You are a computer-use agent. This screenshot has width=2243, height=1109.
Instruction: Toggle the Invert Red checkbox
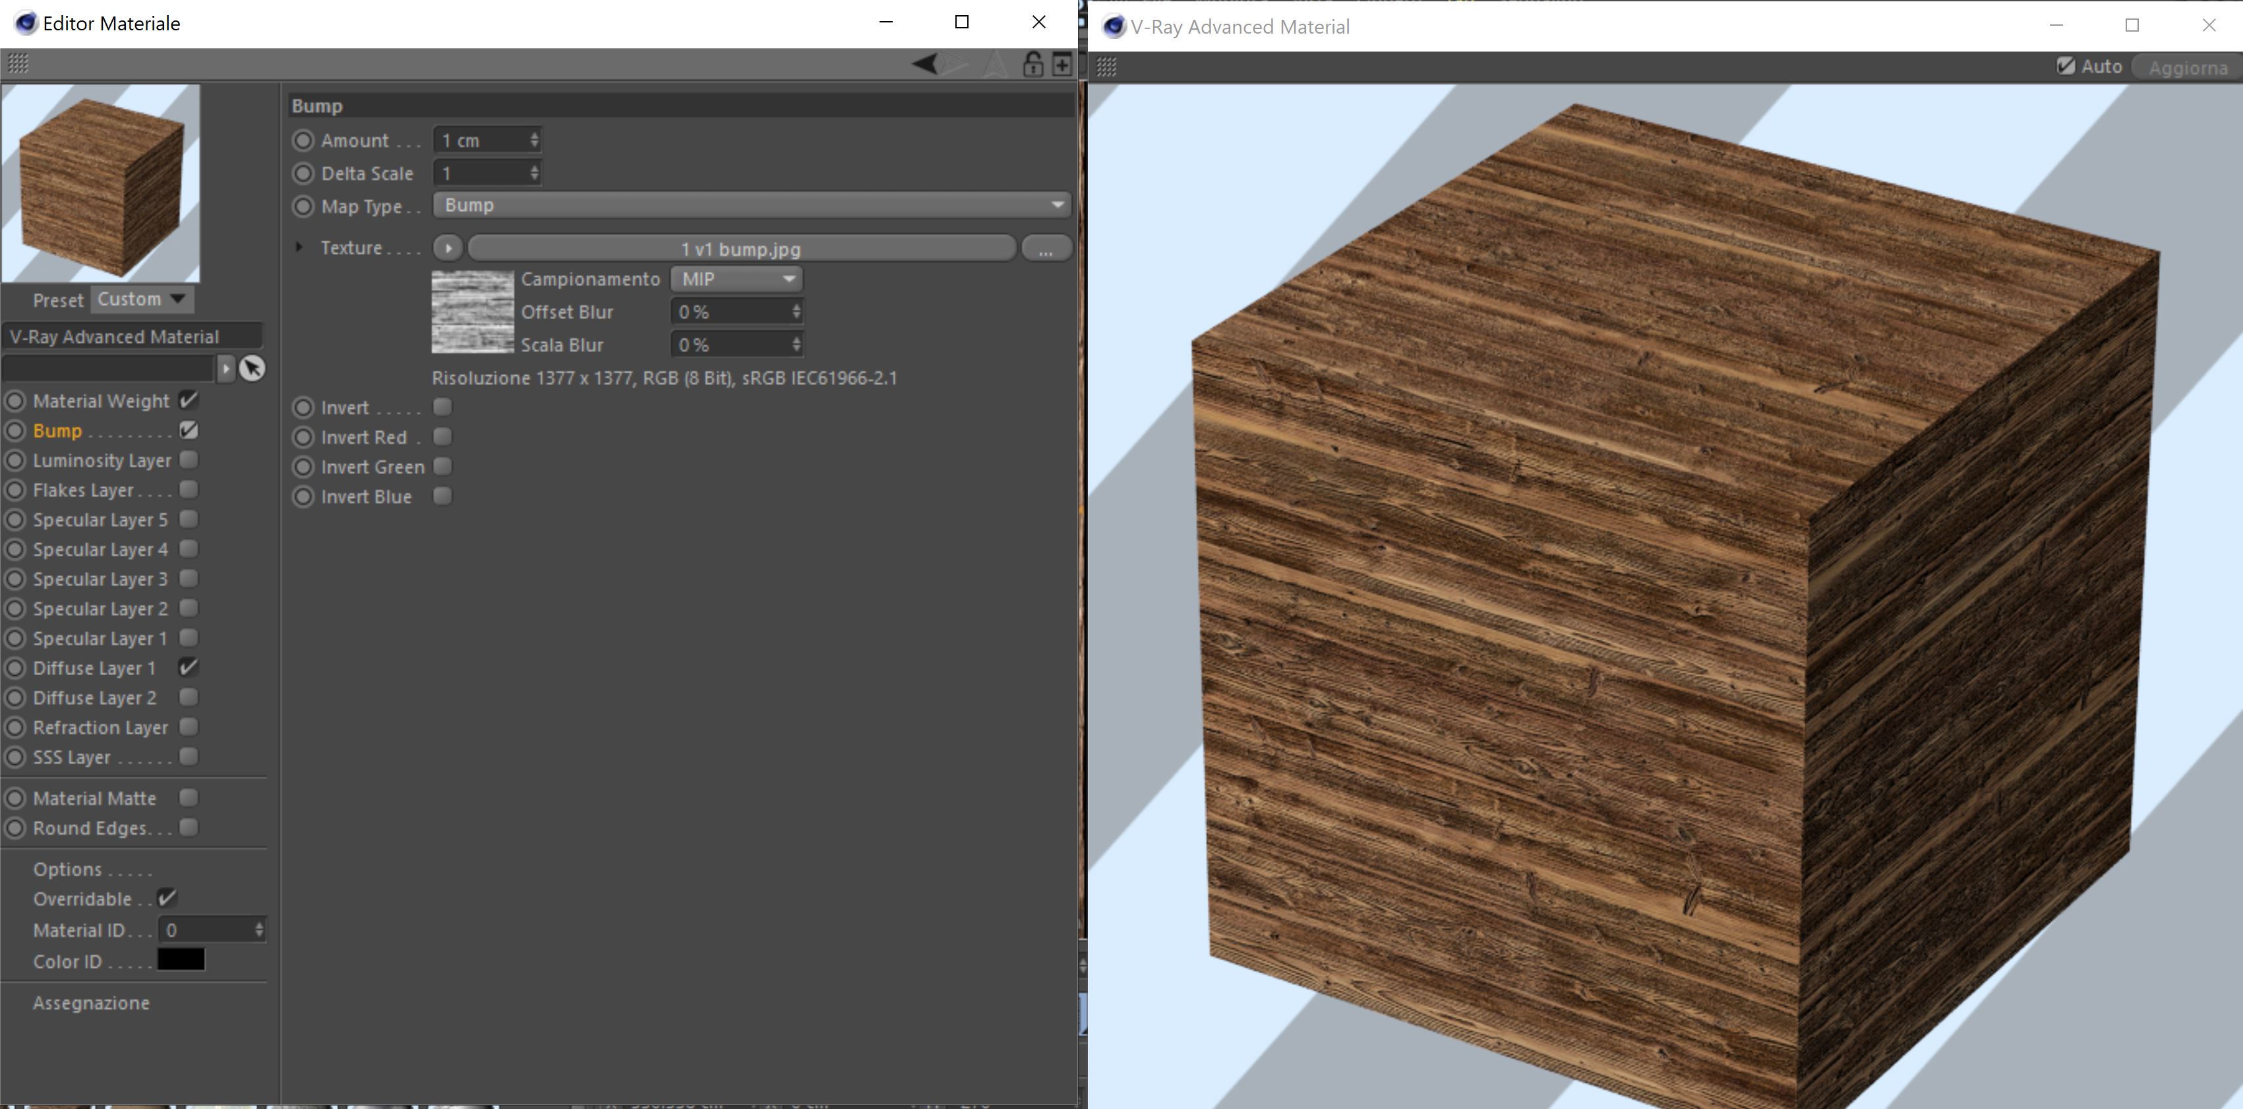[x=442, y=436]
